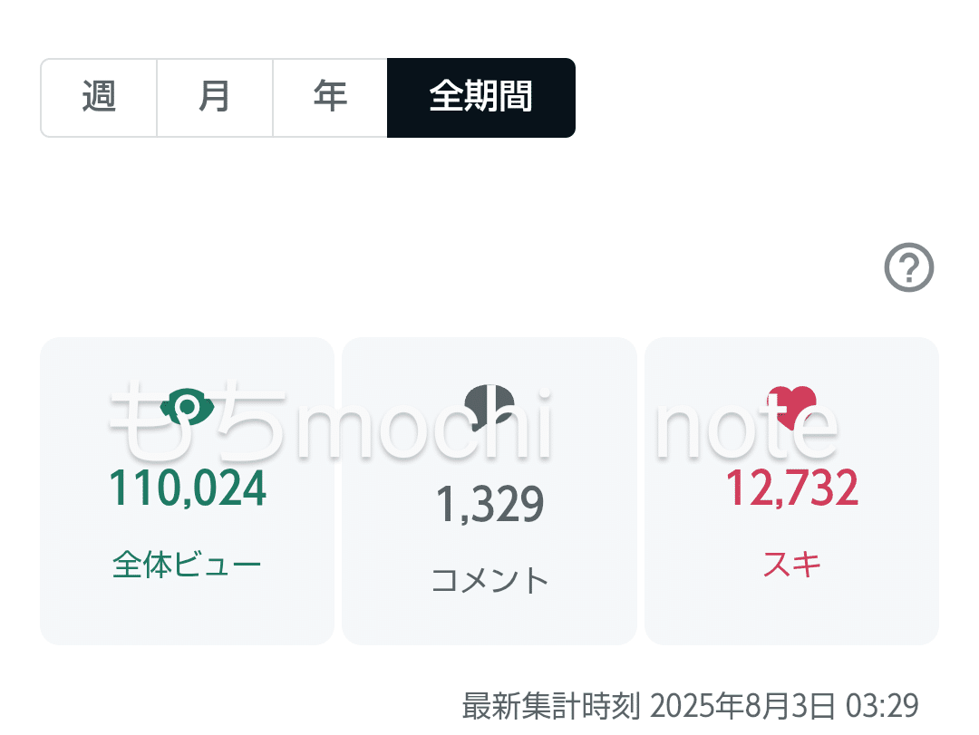Viewport: 979px width, 735px height.
Task: Click the 110,024 total views number
Action: pos(188,488)
